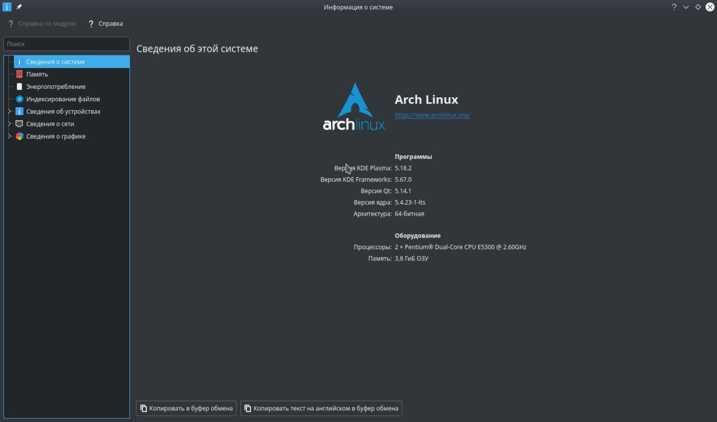Click the "Arch Linux" heading text
This screenshot has width=717, height=422.
(426, 99)
